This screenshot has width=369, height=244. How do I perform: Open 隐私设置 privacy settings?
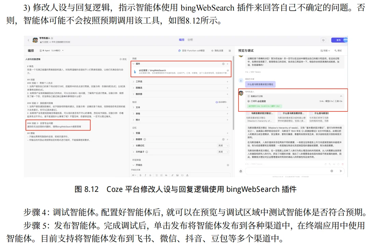click(x=217, y=51)
